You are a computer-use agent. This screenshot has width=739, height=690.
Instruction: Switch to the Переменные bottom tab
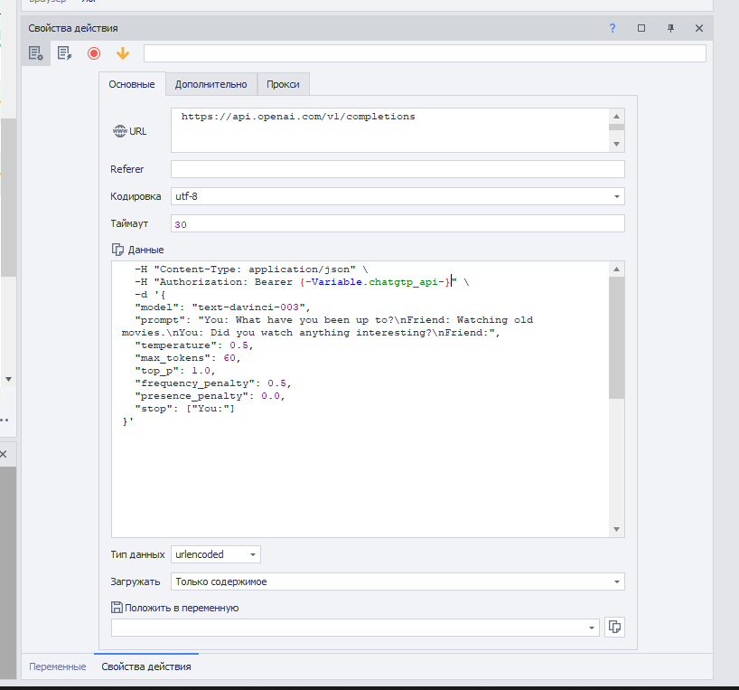click(58, 666)
